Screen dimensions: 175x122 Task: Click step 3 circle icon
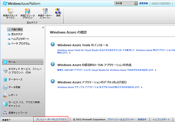tap(53, 81)
